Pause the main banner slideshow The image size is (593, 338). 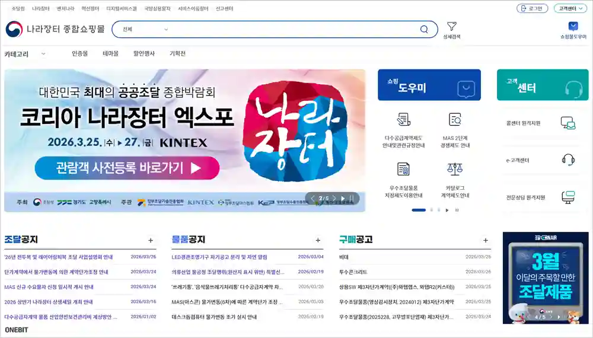tap(352, 198)
